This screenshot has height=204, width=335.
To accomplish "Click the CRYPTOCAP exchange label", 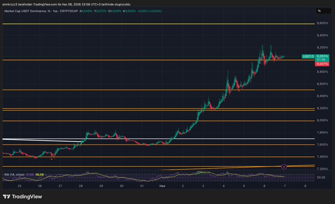I will (x=69, y=11).
